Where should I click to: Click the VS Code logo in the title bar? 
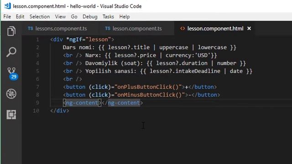point(7,6)
